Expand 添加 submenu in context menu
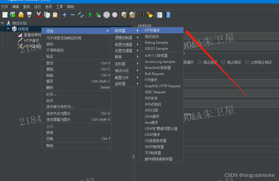The image size is (279, 181). click(x=76, y=31)
